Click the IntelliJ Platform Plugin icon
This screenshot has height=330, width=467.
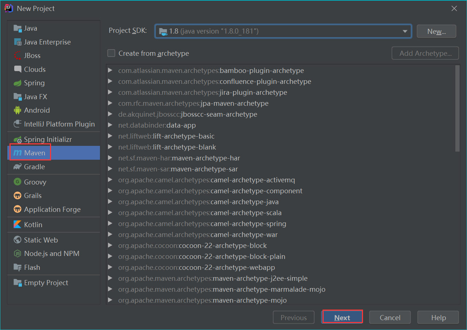click(18, 124)
